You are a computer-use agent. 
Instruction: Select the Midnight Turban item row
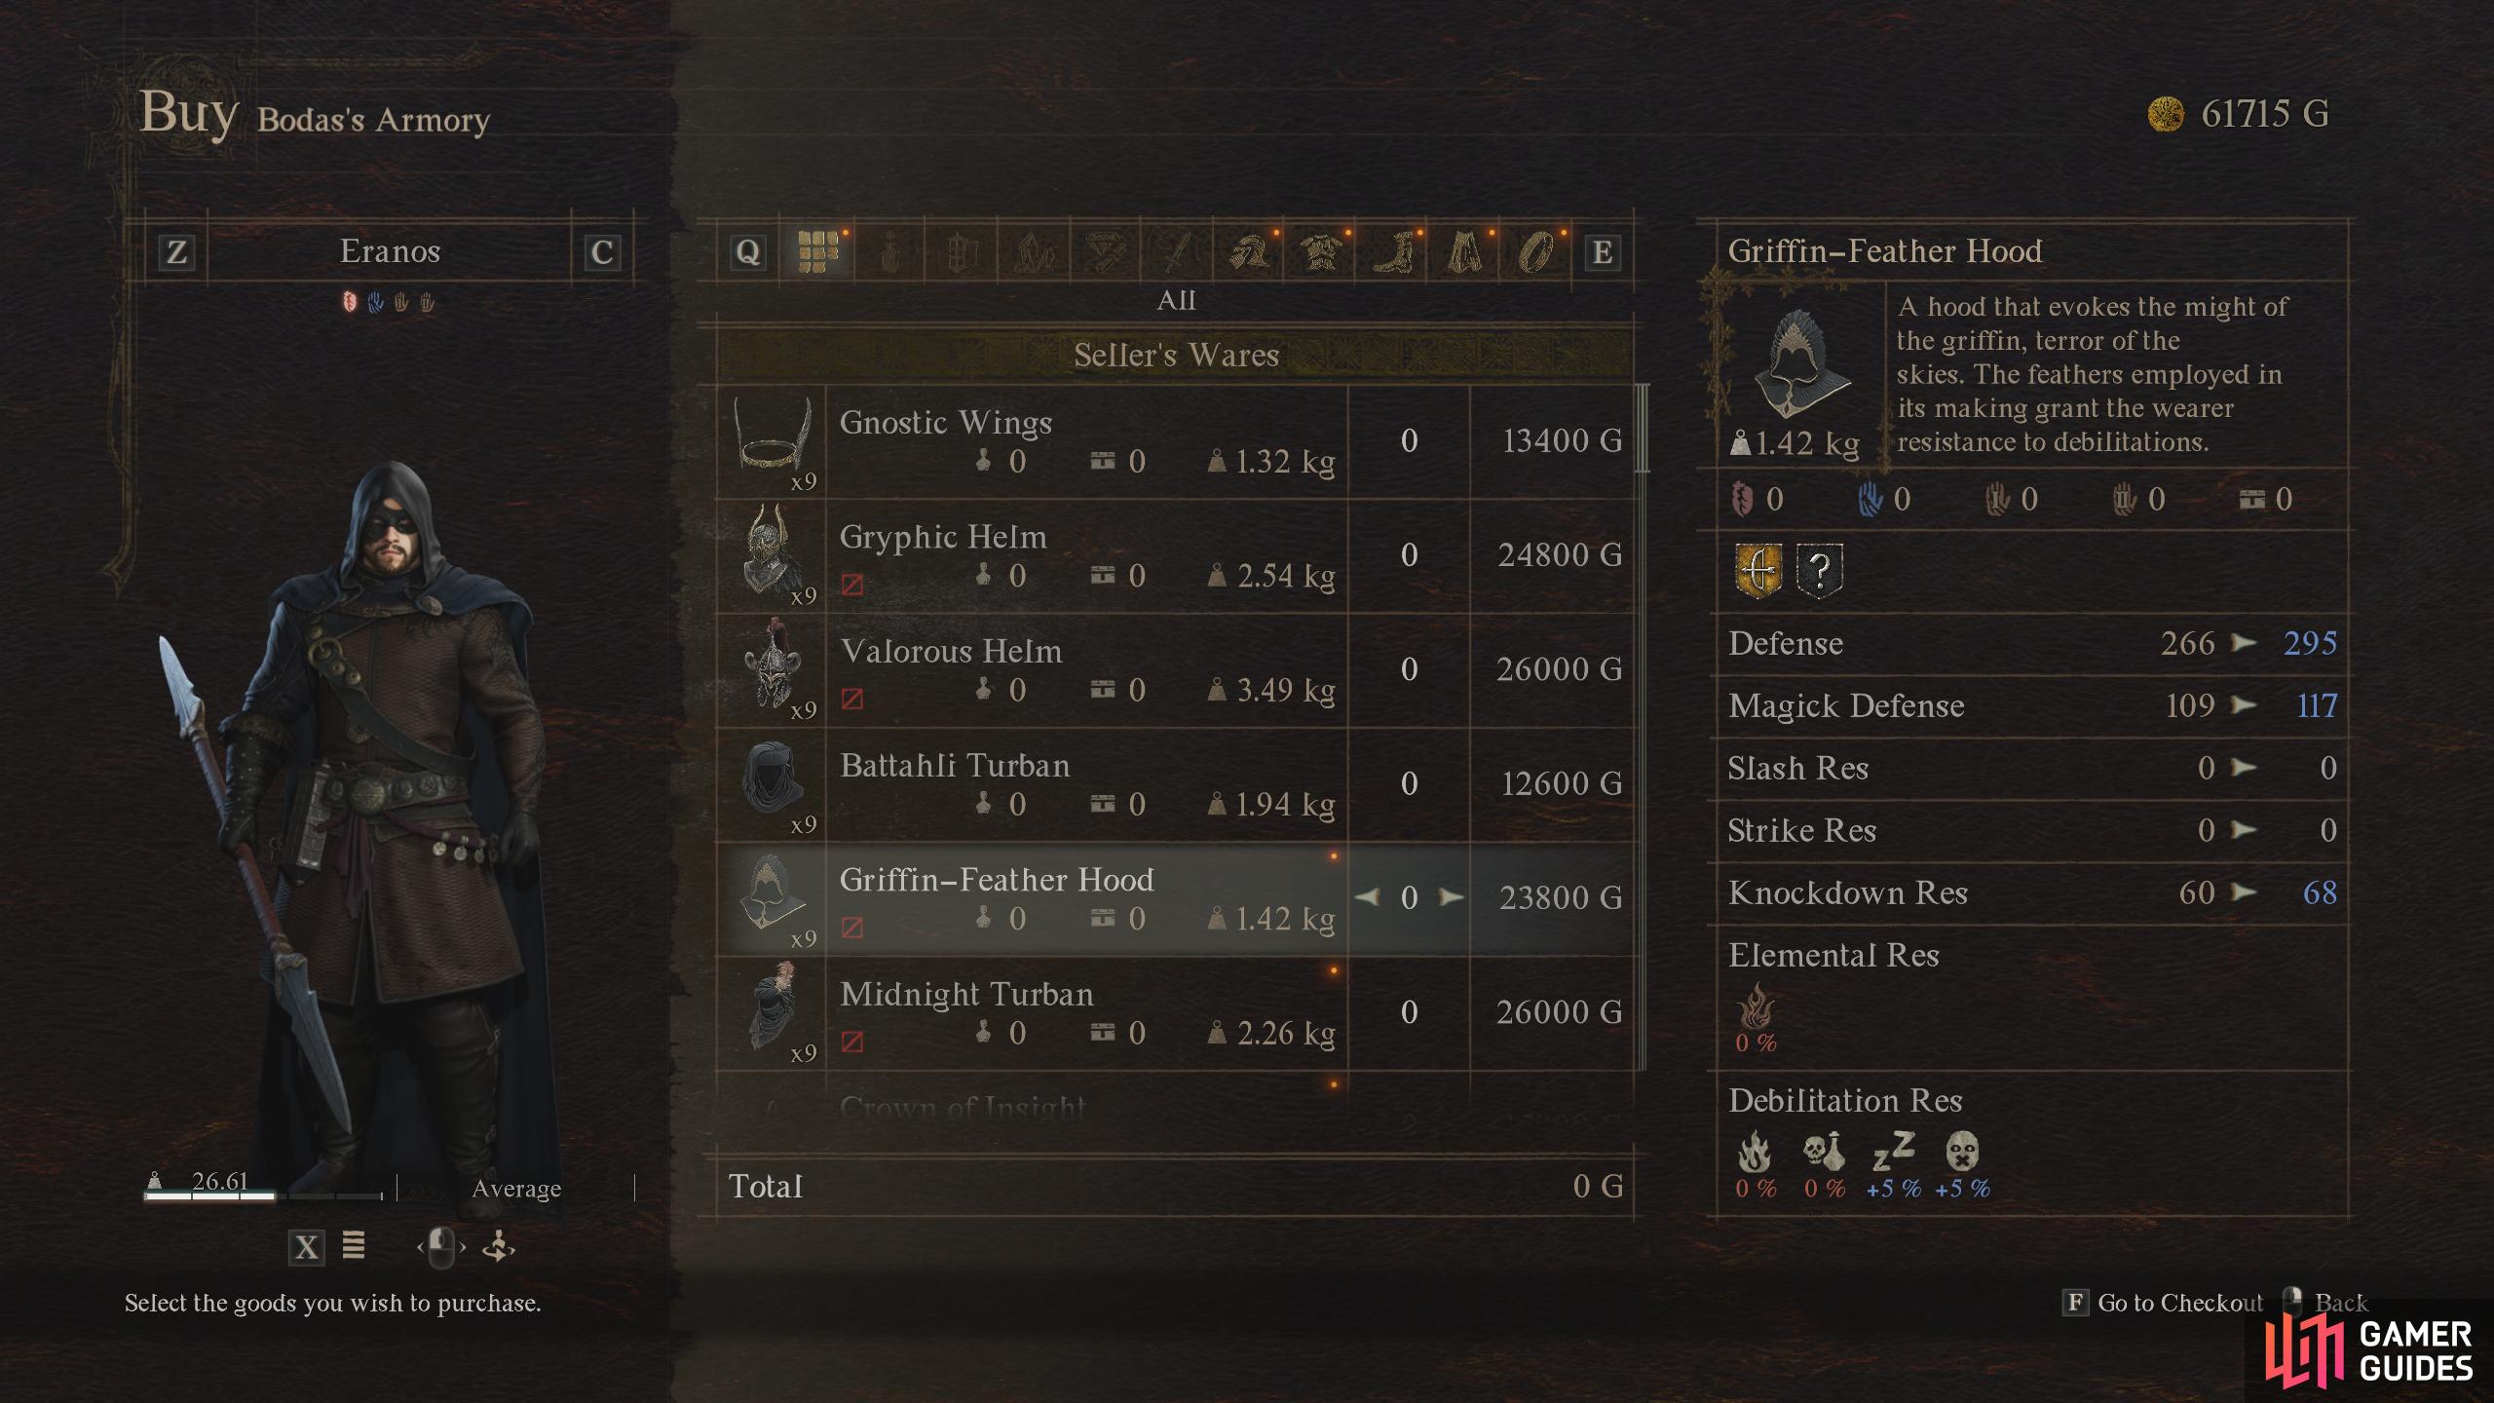(x=1177, y=1013)
